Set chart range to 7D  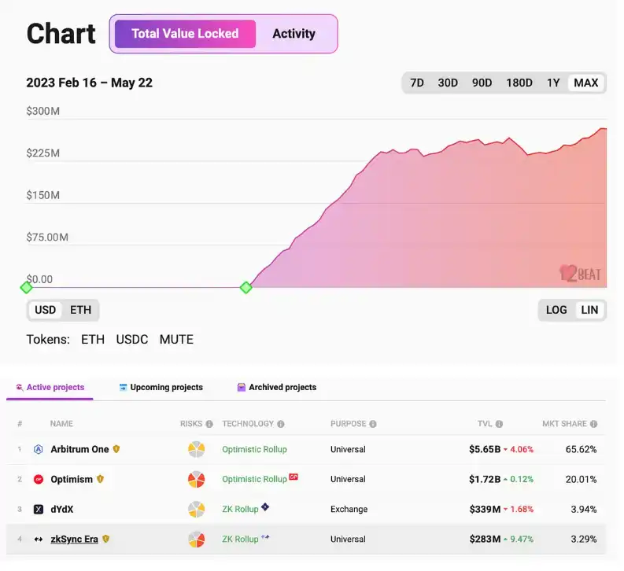417,83
